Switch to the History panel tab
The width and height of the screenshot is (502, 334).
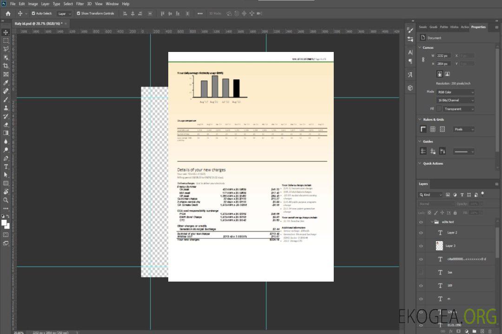click(454, 27)
